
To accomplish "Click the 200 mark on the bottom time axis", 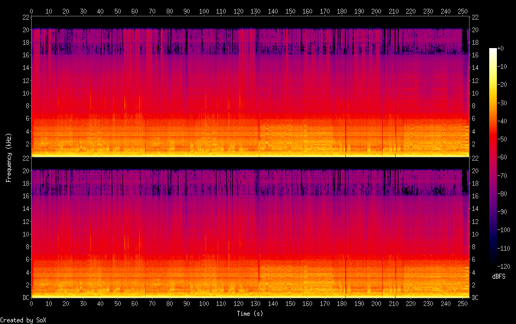I will point(377,304).
